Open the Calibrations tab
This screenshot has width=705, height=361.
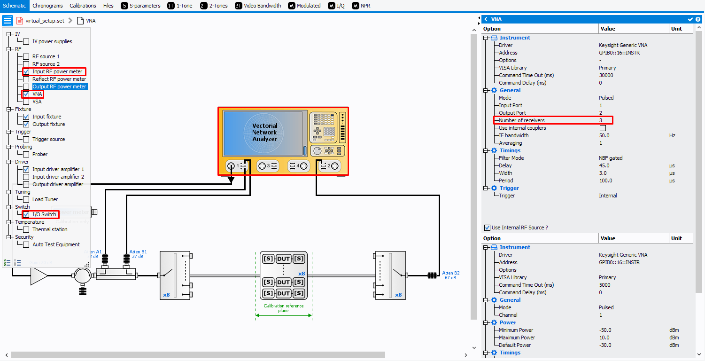(83, 6)
